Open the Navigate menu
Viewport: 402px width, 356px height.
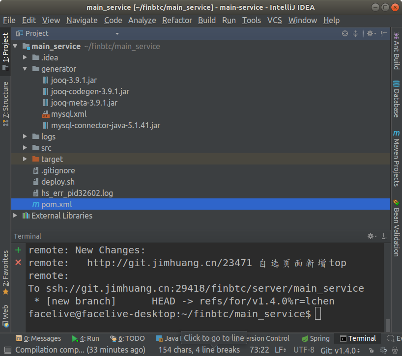pyautogui.click(x=82, y=20)
